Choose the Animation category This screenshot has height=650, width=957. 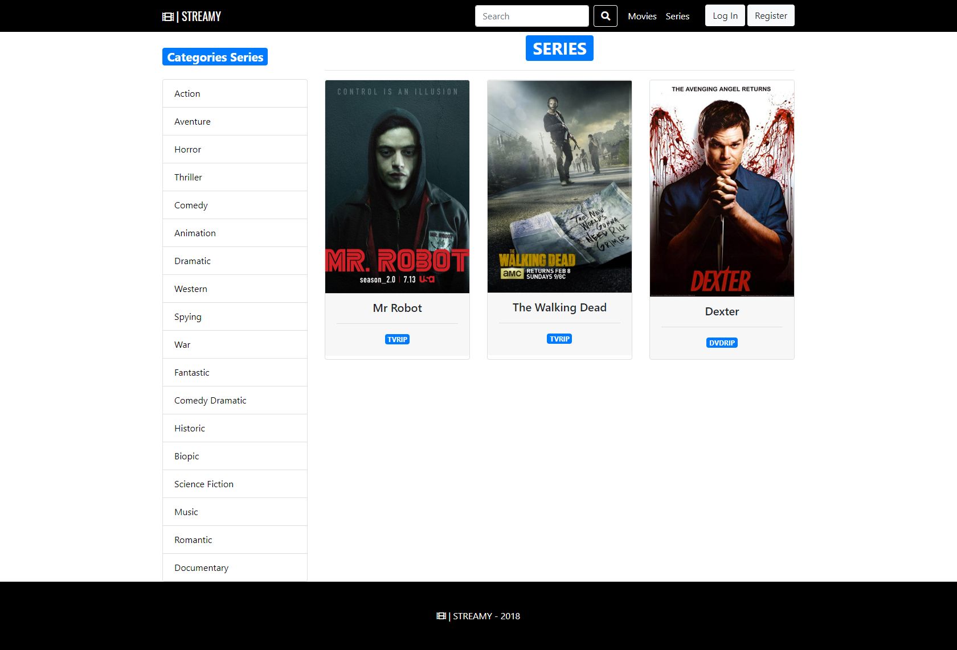[235, 233]
